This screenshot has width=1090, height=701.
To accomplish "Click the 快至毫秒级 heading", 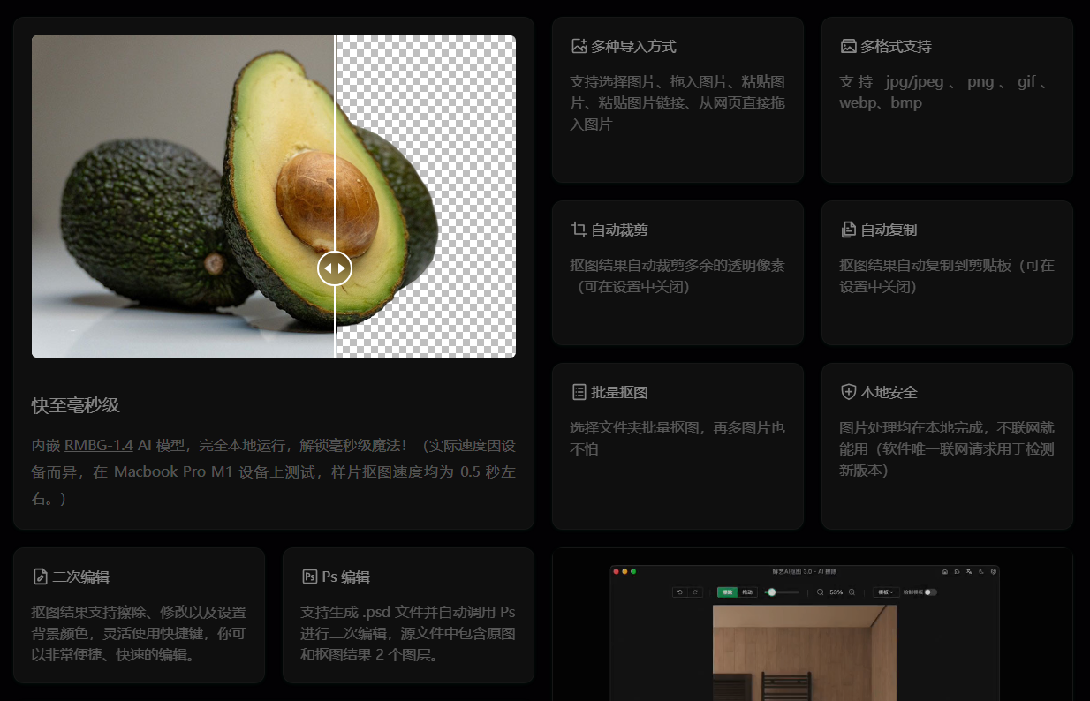I will 75,405.
